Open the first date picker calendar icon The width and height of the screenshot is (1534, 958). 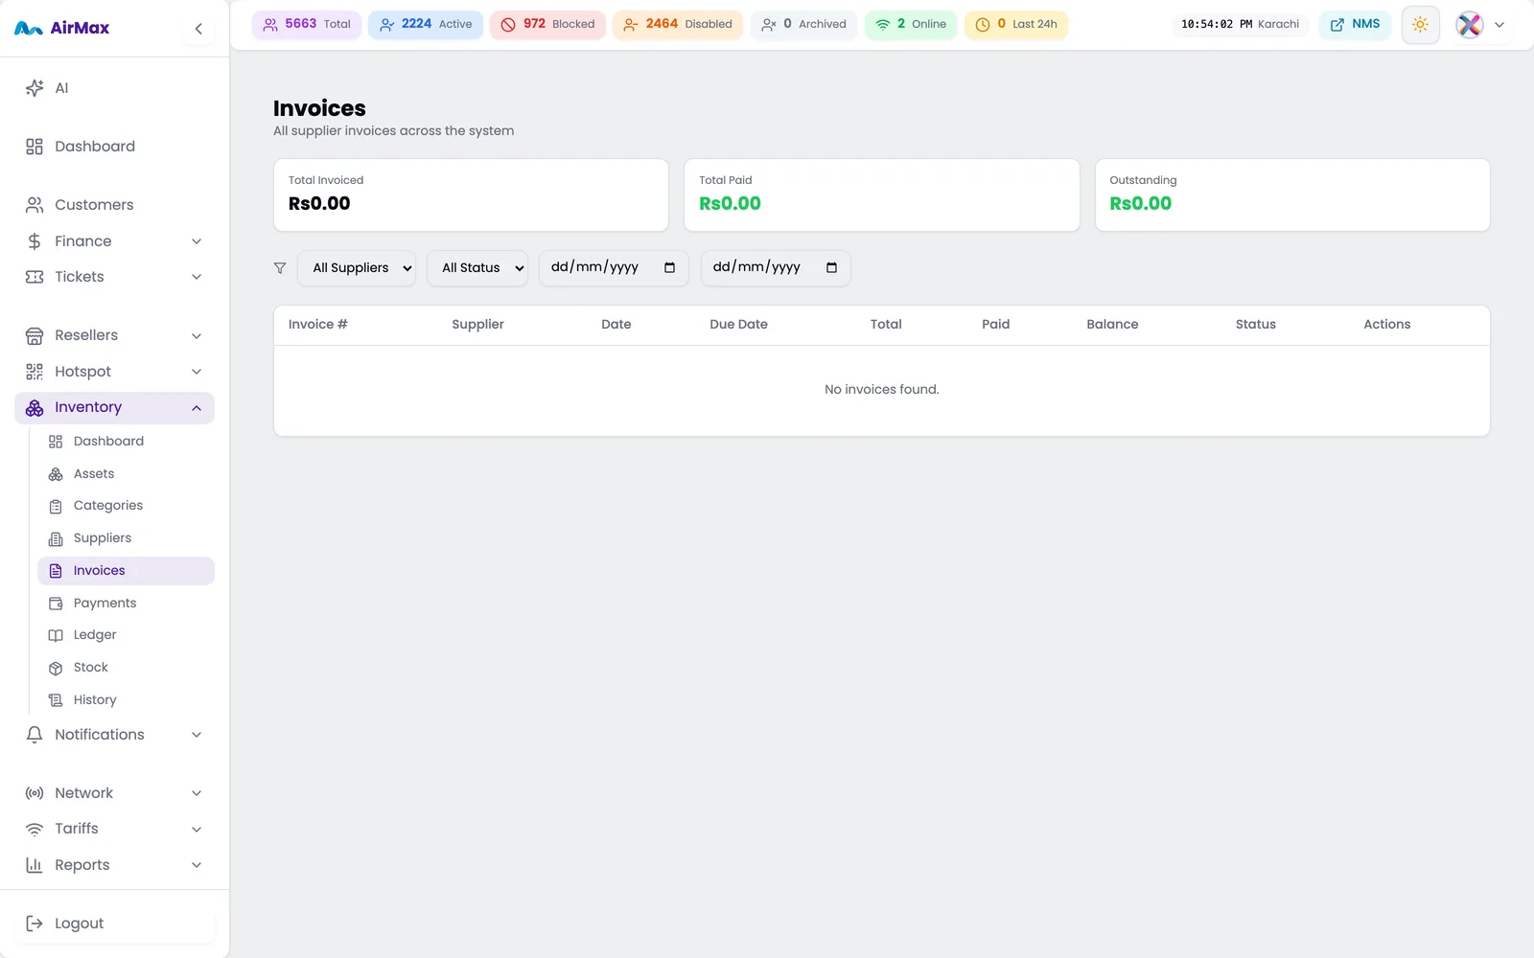[x=669, y=267]
